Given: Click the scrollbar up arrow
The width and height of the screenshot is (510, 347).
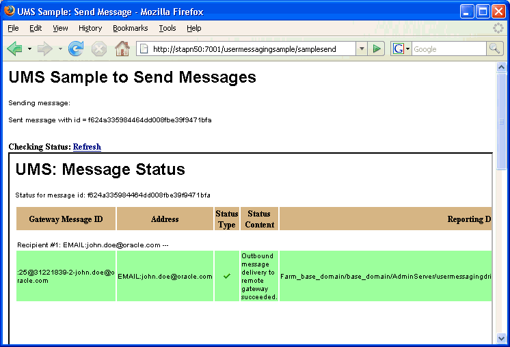Looking at the screenshot, I should (501, 68).
